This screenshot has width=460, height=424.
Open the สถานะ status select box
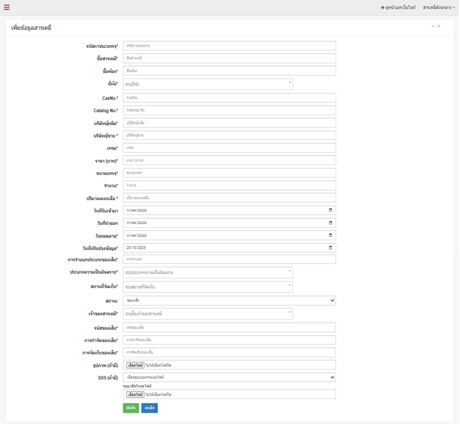(x=229, y=300)
